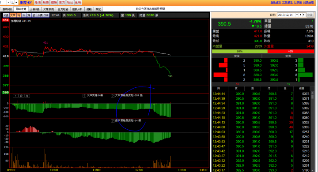Click the 哈拉 toolbar button

point(70,3)
